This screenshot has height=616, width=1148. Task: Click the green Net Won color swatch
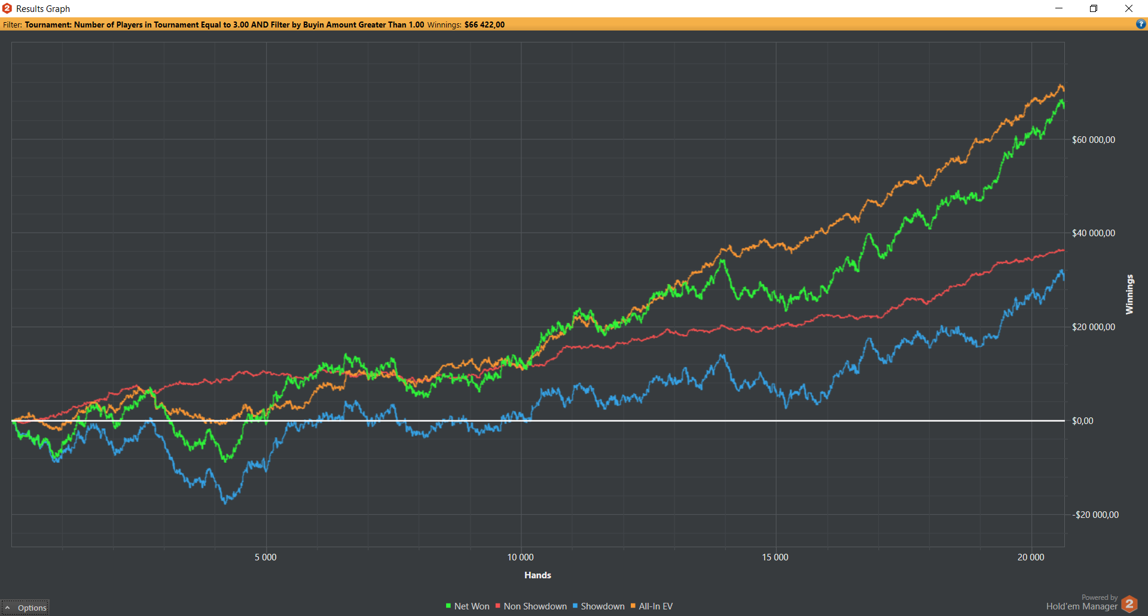(x=448, y=606)
